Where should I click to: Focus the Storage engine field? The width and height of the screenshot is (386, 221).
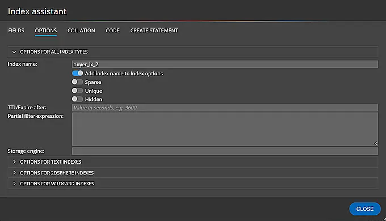pyautogui.click(x=225, y=151)
